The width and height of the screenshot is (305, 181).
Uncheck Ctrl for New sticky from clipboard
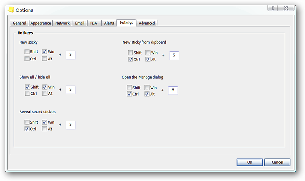click(x=130, y=59)
